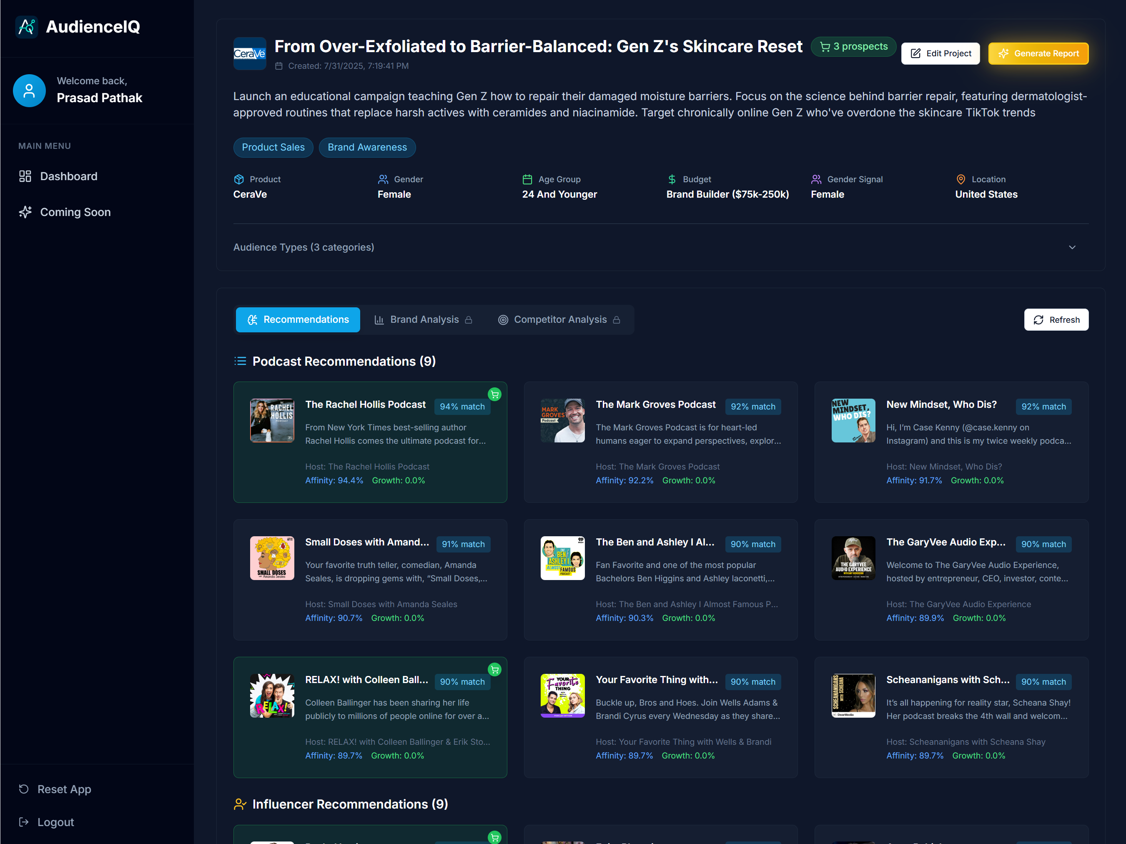Expand the Audience Types (3 categories) section
This screenshot has height=844, width=1126.
click(304, 247)
